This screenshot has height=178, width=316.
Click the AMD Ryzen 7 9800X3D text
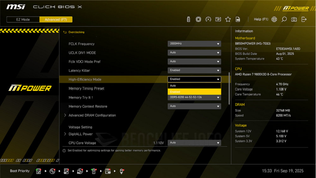pos(263,74)
